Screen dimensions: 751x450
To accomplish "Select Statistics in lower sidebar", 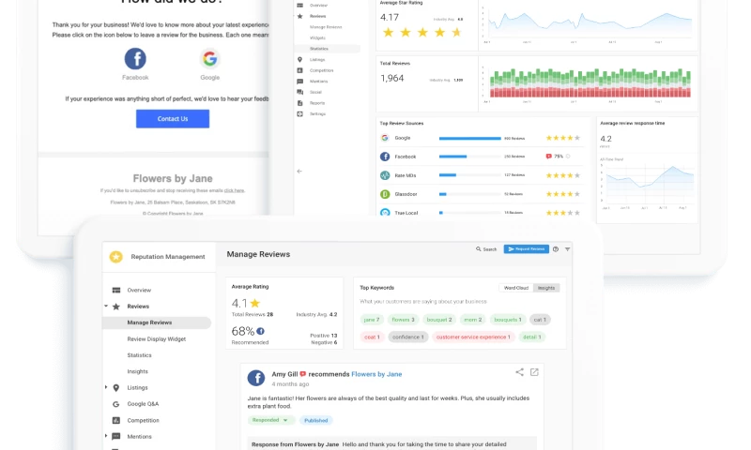I will tap(139, 355).
